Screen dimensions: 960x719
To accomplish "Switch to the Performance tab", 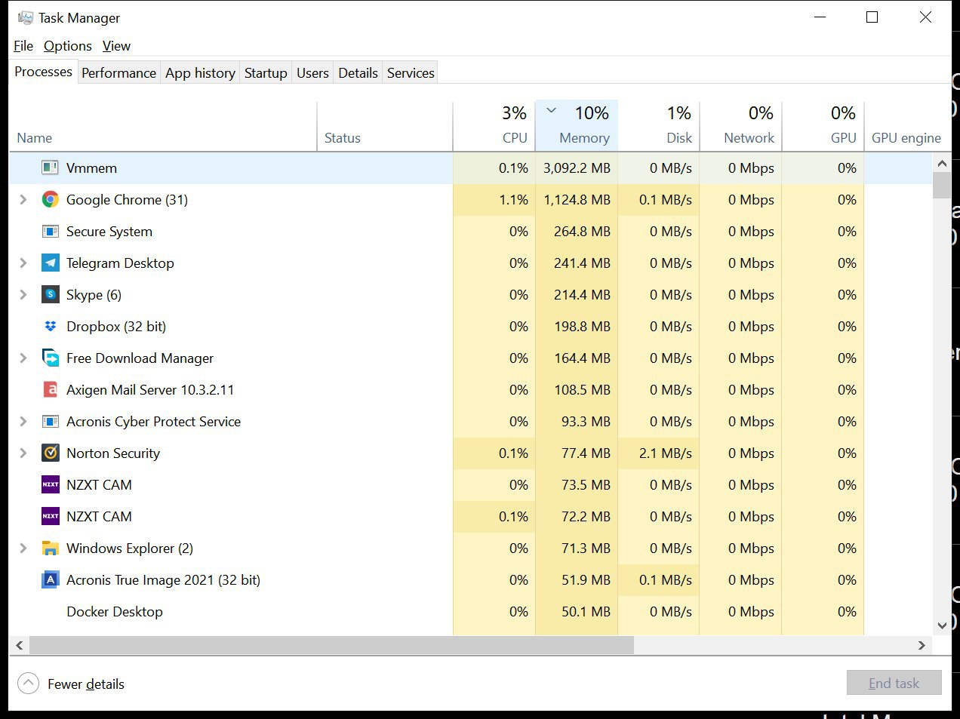I will click(x=118, y=73).
